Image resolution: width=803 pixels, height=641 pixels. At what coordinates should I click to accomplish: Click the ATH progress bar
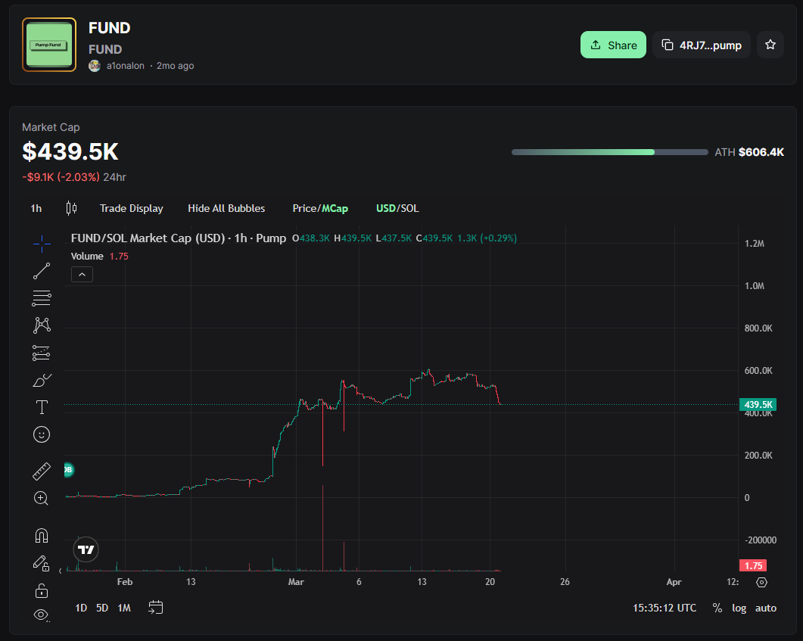pyautogui.click(x=609, y=152)
